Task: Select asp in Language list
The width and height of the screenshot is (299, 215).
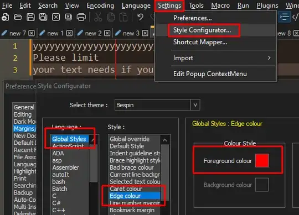Action: coord(70,160)
